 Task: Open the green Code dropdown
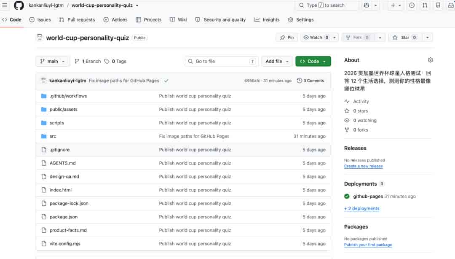click(313, 61)
